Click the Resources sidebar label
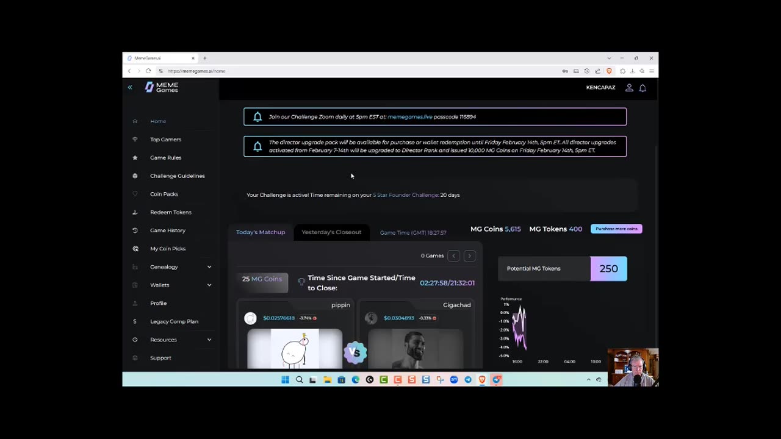781x439 pixels. 164,340
